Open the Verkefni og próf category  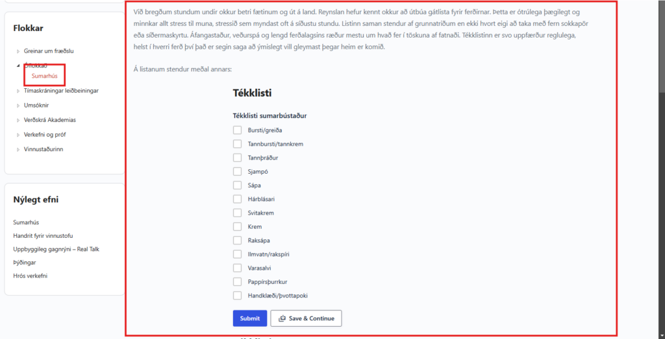coord(45,135)
